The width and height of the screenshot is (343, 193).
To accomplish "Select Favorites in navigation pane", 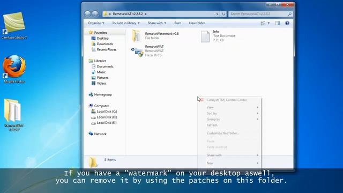I will click(x=100, y=33).
